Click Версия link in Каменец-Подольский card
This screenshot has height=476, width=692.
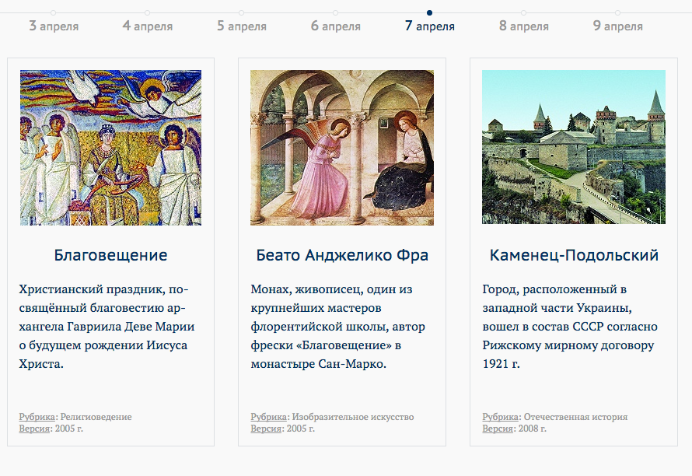coord(497,429)
